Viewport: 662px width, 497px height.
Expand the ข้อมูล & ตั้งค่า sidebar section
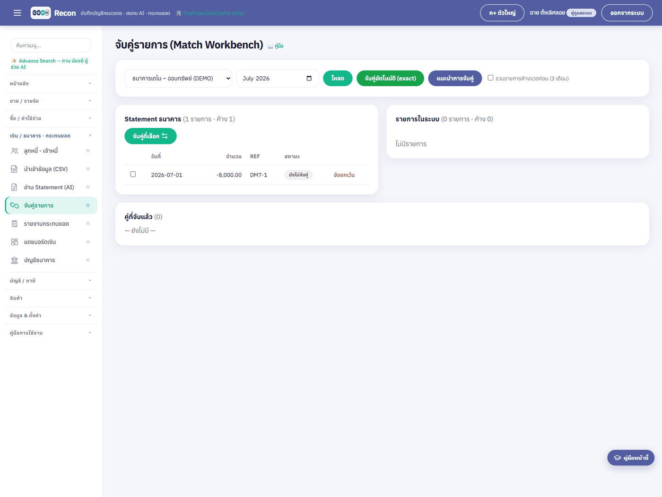[51, 316]
